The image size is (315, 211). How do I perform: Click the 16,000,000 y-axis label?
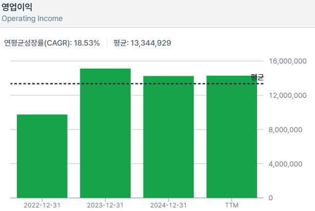[x=287, y=61]
